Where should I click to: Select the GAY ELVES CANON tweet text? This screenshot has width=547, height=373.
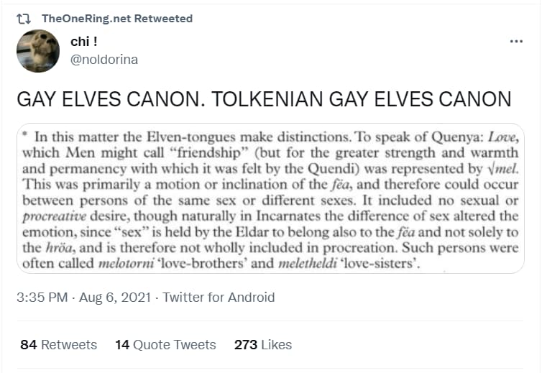click(x=264, y=99)
